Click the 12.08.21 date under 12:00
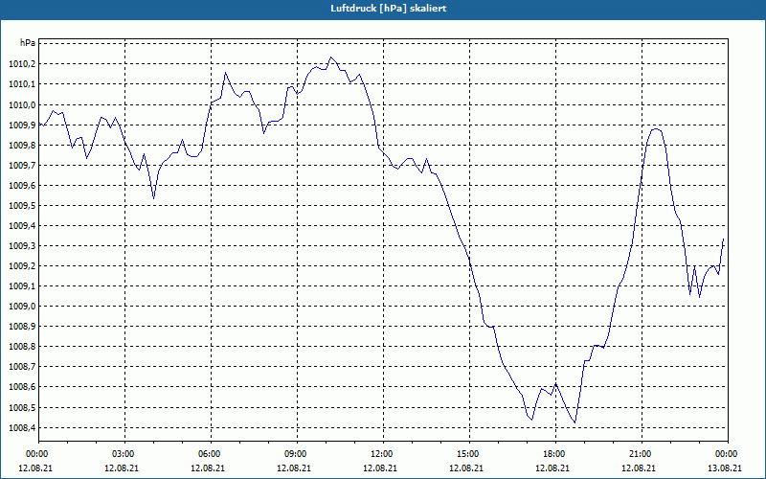This screenshot has height=479, width=766. (380, 468)
